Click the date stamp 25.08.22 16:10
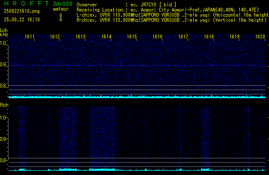The width and height of the screenshot is (269, 175). click(x=22, y=20)
